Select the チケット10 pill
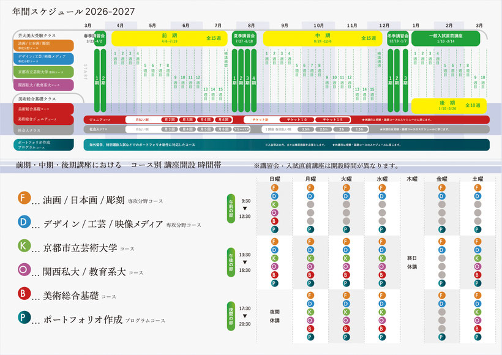Viewport: 502px width, 355px height. tap(296, 120)
